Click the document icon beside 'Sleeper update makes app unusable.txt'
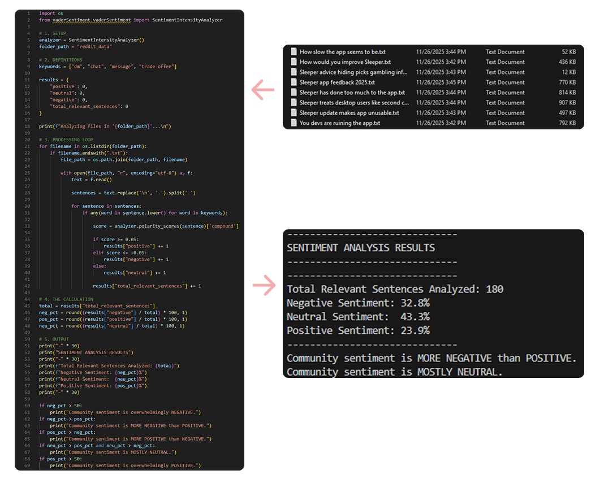 pyautogui.click(x=293, y=112)
